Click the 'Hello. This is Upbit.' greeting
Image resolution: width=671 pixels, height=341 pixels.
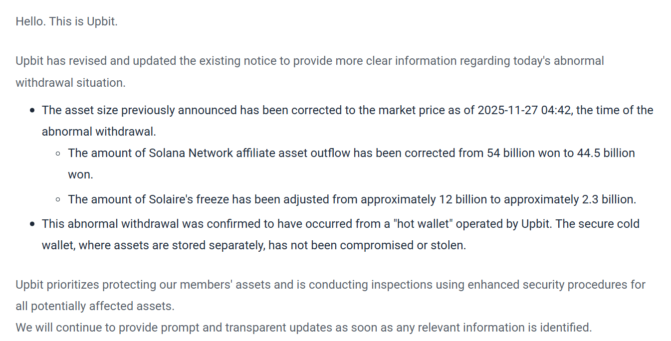pyautogui.click(x=66, y=22)
